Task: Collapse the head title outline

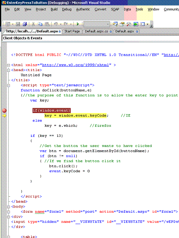Action: (x=9, y=70)
